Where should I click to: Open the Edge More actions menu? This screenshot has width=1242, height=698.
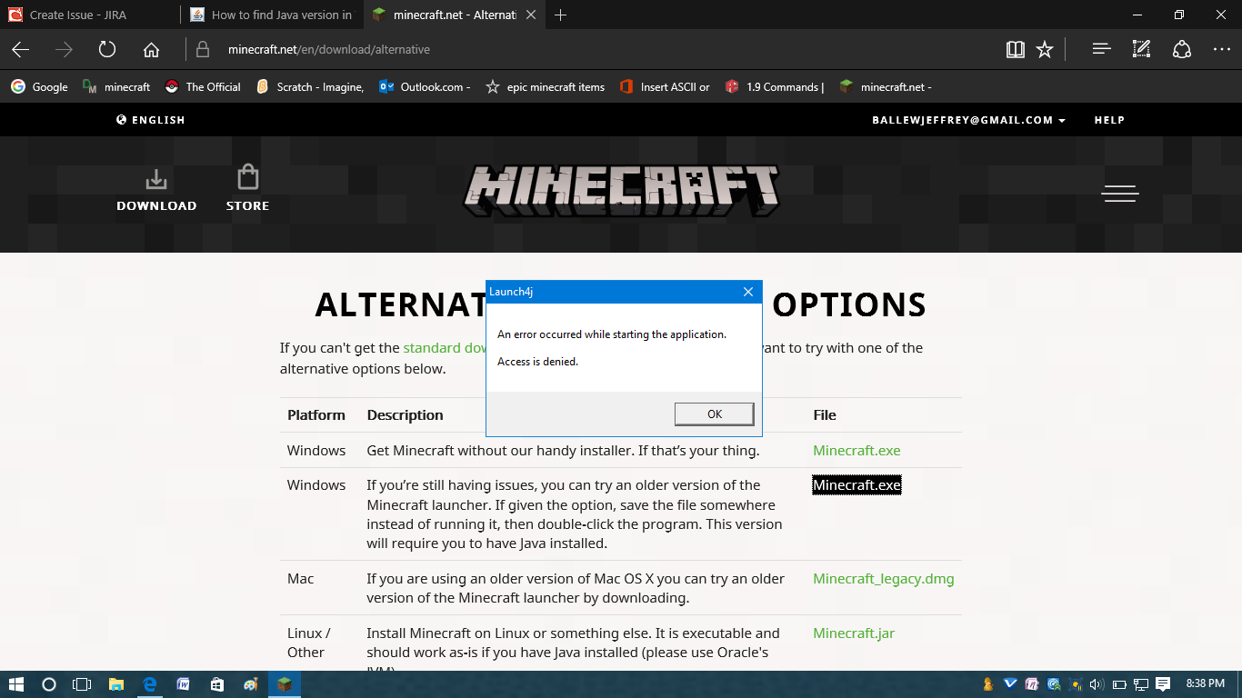tap(1221, 50)
